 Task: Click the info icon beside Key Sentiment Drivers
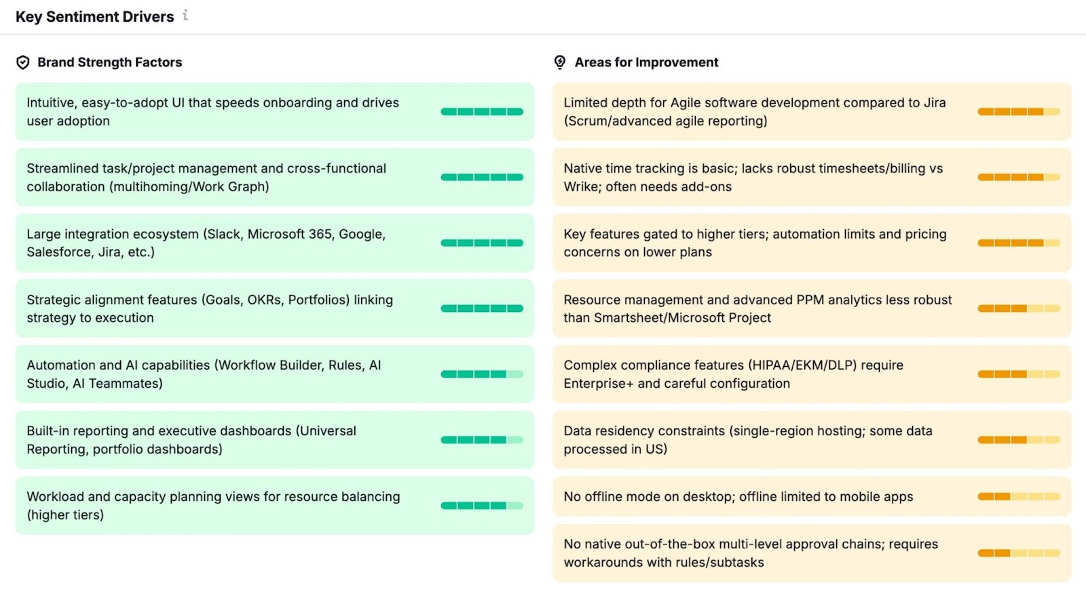pyautogui.click(x=185, y=15)
